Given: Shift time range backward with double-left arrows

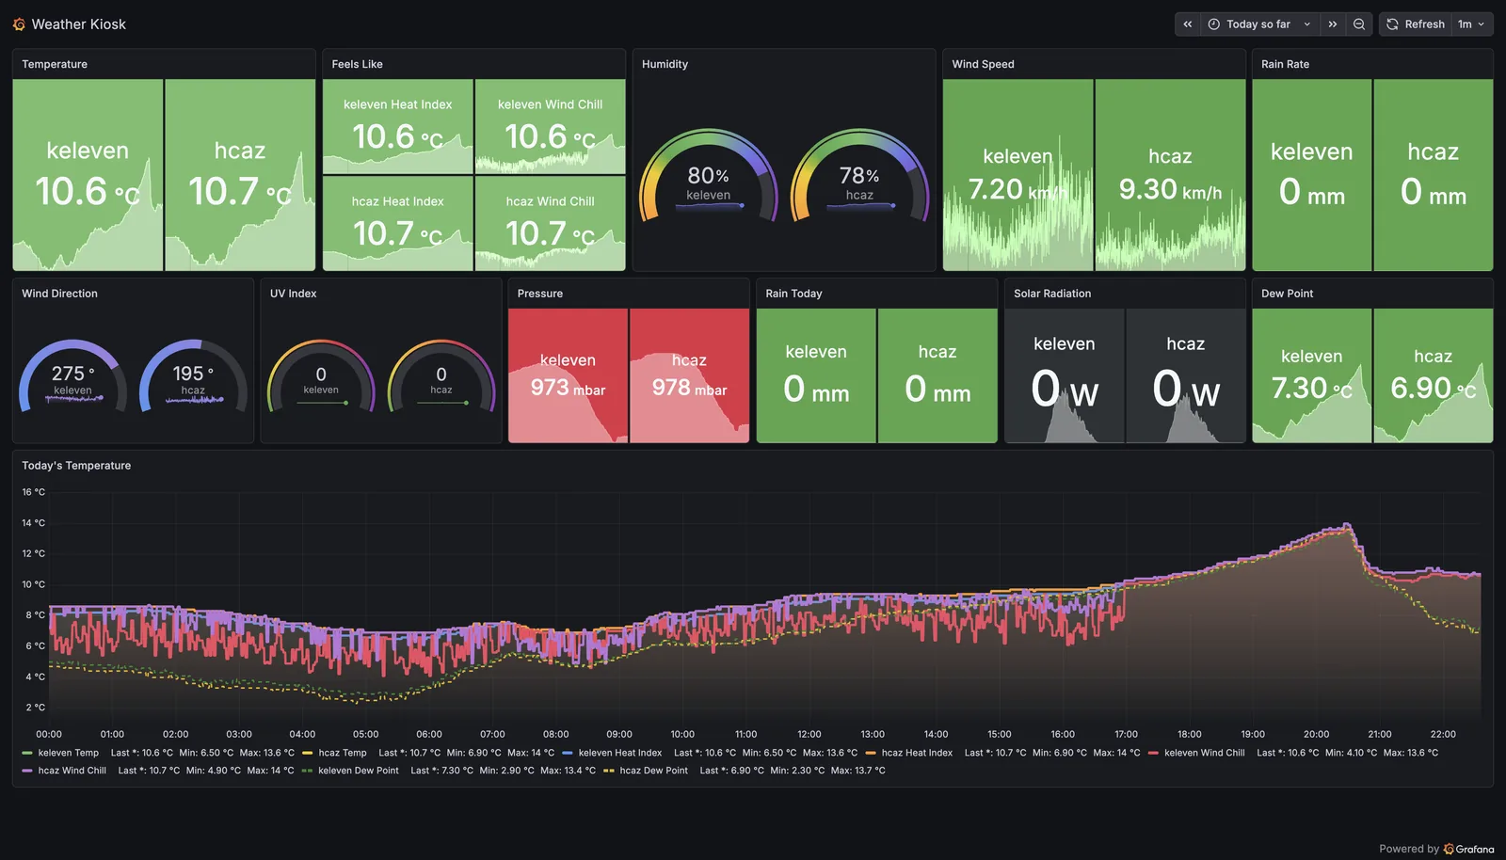Looking at the screenshot, I should 1188,24.
